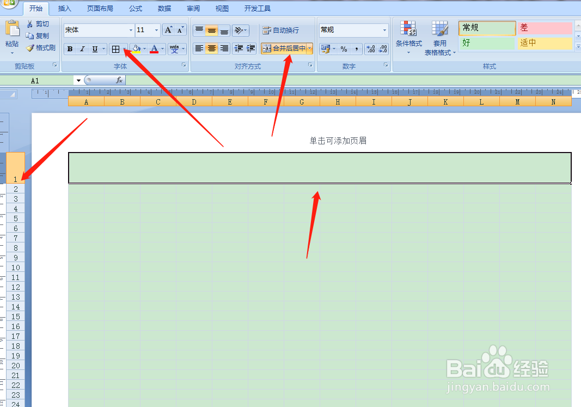This screenshot has height=407, width=581.
Task: Click the text orientation icon
Action: pos(241,30)
